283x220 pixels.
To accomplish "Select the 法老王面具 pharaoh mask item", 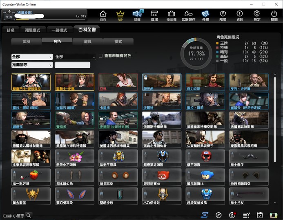I will 118,158.
